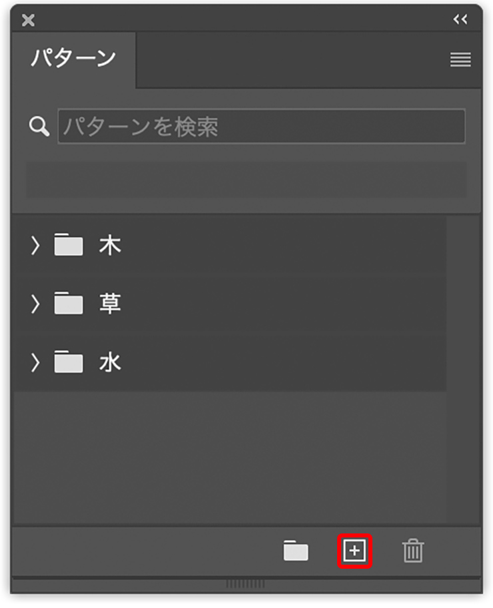The width and height of the screenshot is (493, 608).
Task: Expand the 水 pattern group chevron
Action: [x=35, y=363]
